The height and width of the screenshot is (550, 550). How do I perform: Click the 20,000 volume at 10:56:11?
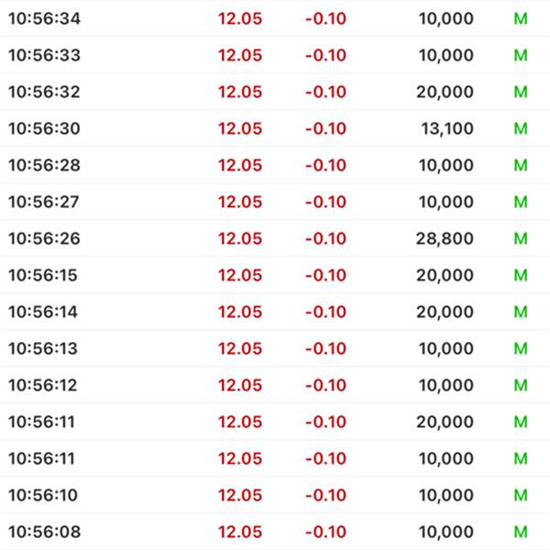coord(445,422)
